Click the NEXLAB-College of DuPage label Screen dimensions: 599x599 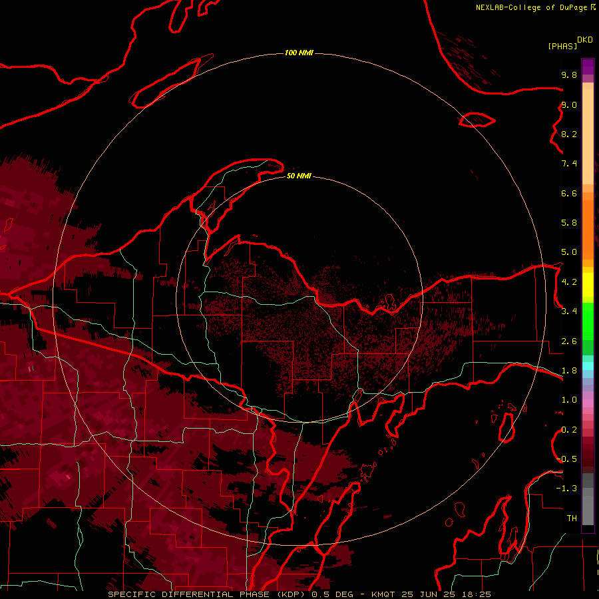pyautogui.click(x=532, y=7)
